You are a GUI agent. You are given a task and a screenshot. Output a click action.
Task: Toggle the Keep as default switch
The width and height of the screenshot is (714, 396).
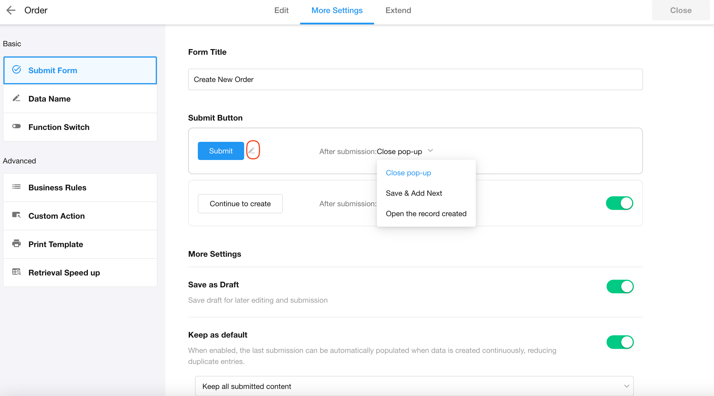tap(620, 342)
